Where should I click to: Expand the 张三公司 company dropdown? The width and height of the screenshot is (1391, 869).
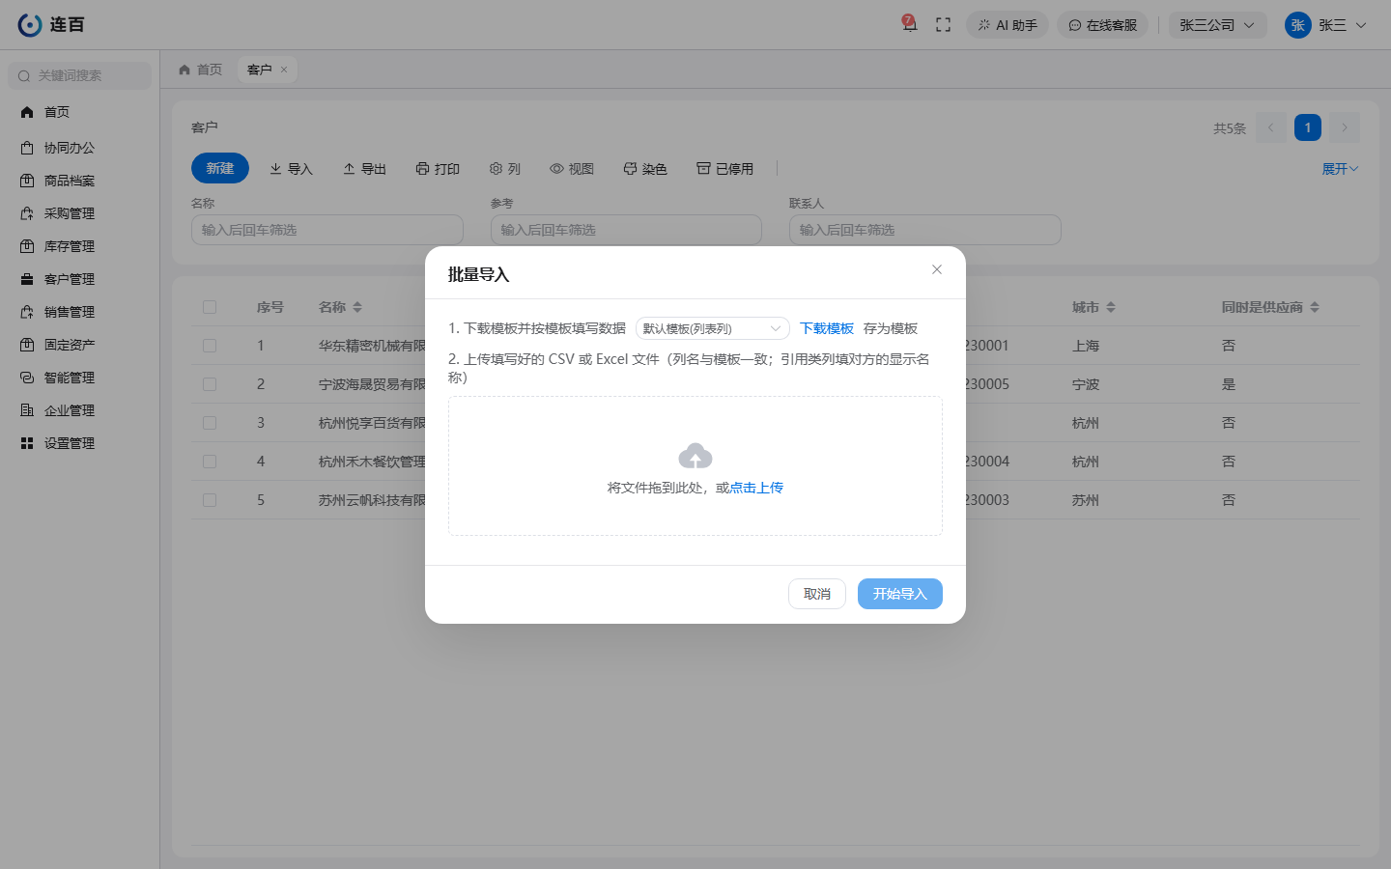[x=1217, y=25]
